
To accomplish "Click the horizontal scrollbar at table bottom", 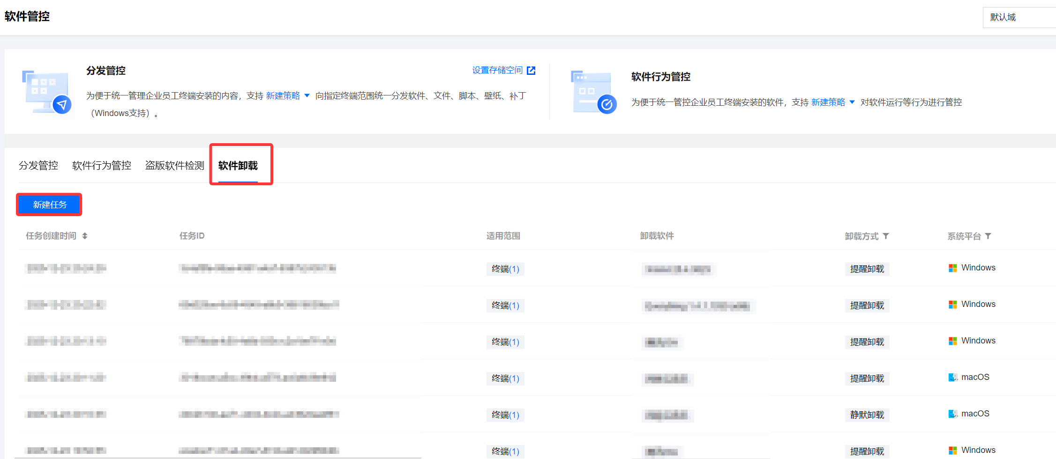I will [x=218, y=458].
